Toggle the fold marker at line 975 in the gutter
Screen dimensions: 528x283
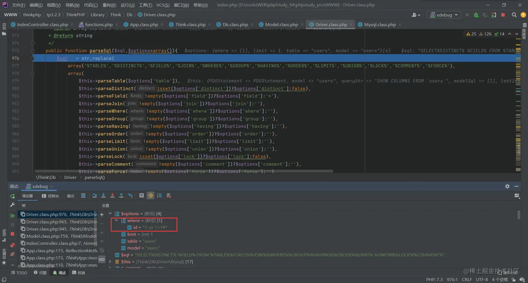pos(32,51)
